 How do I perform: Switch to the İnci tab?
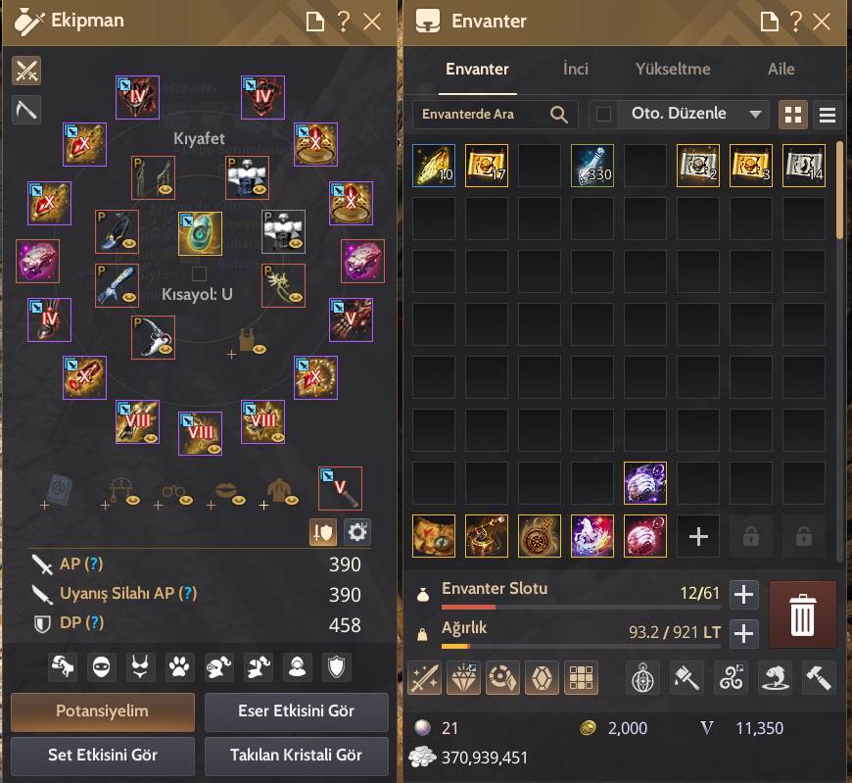pyautogui.click(x=576, y=69)
